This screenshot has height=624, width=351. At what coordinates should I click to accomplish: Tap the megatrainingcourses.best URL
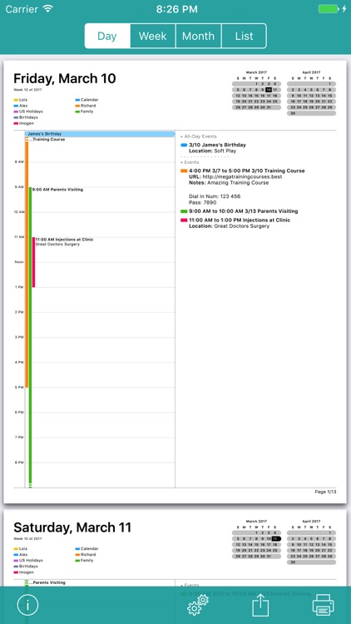[242, 176]
